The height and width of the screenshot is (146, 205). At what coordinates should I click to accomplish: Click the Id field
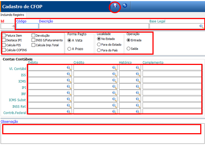(x=8, y=26)
